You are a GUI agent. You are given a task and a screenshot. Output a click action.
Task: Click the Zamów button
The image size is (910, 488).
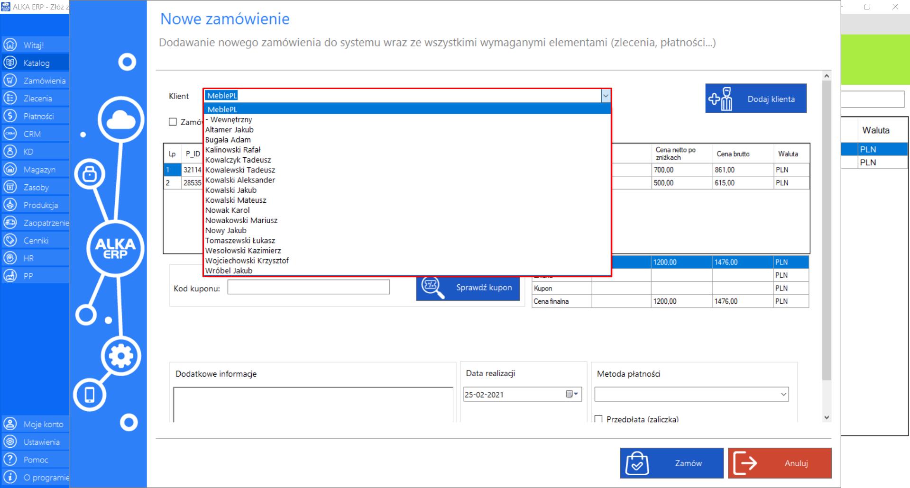(671, 463)
